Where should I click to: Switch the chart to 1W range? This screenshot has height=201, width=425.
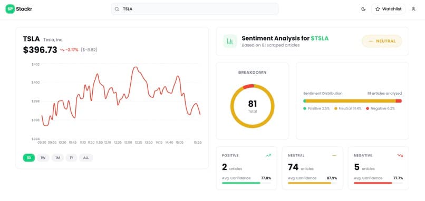tap(43, 158)
